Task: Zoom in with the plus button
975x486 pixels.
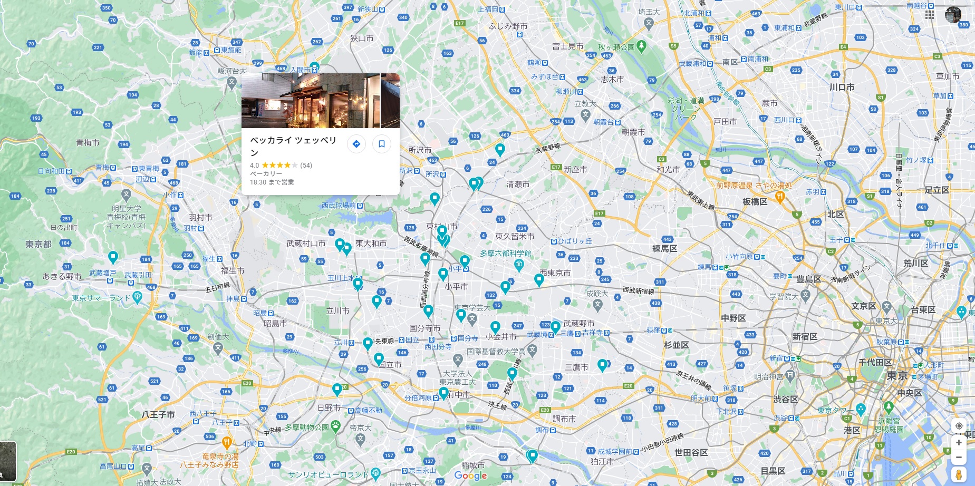Action: pyautogui.click(x=959, y=443)
